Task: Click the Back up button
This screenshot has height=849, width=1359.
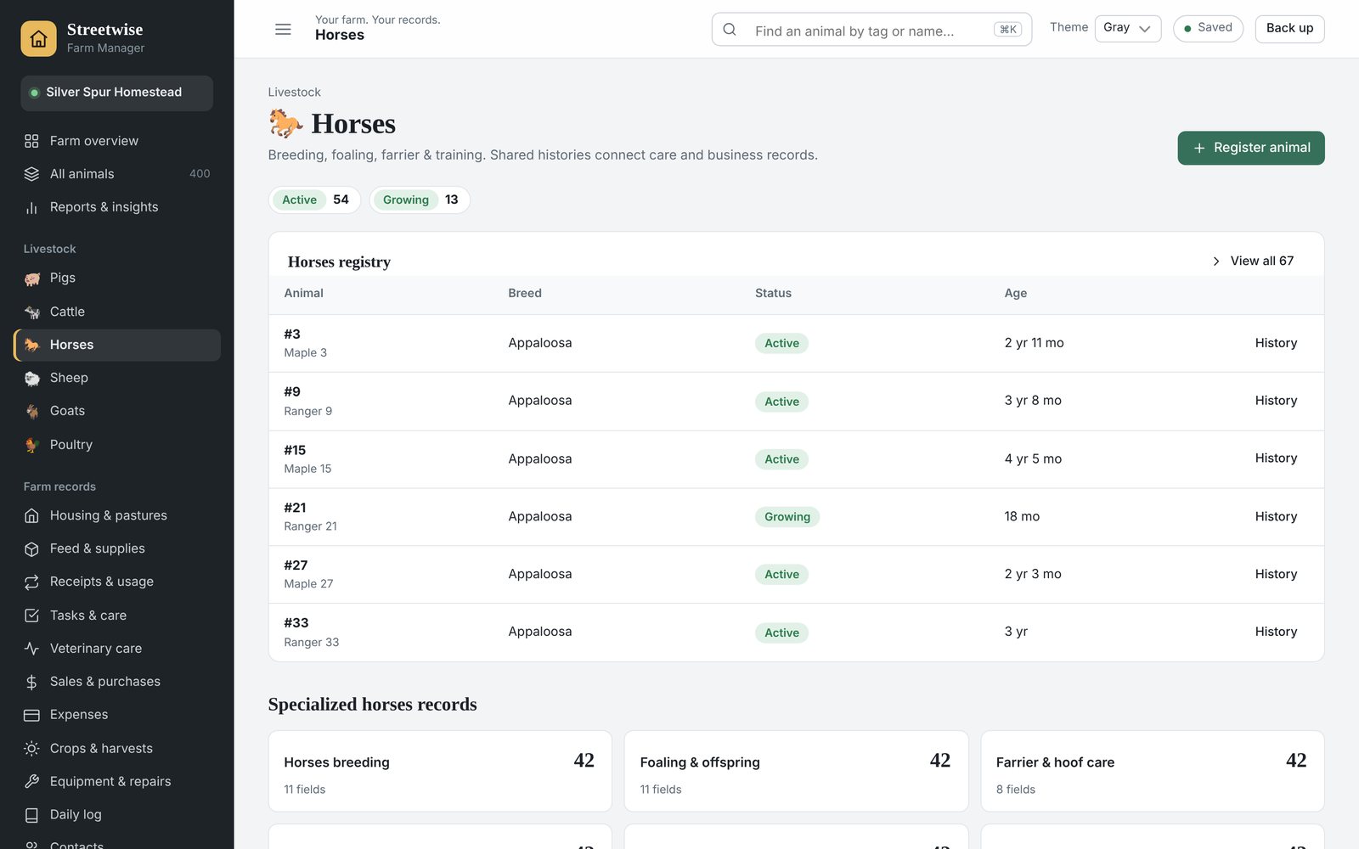Action: (1289, 28)
